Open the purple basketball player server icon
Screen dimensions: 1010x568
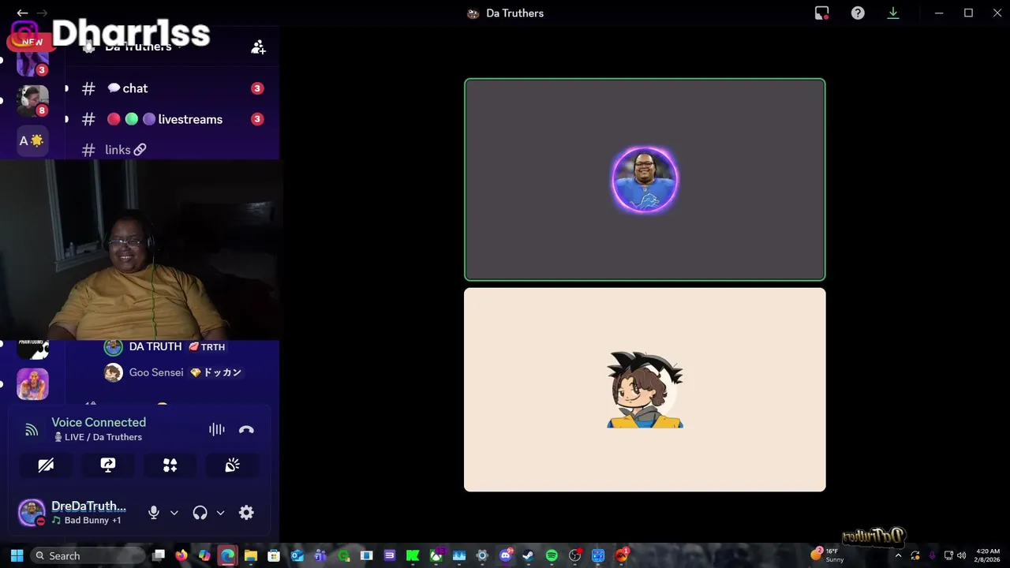(x=32, y=384)
